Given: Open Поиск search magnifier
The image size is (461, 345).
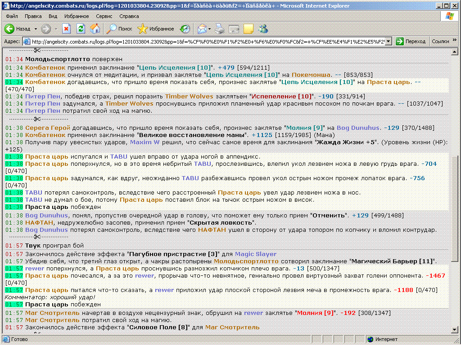Looking at the screenshot, I should point(119,29).
